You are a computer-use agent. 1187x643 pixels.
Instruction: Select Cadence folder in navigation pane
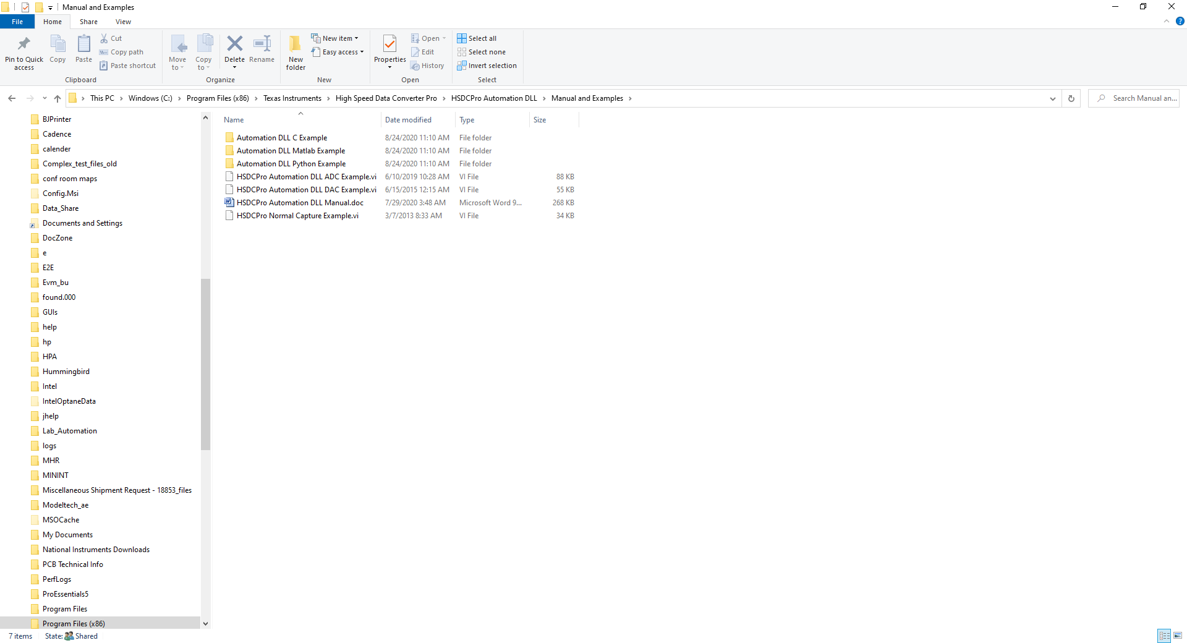pyautogui.click(x=57, y=134)
